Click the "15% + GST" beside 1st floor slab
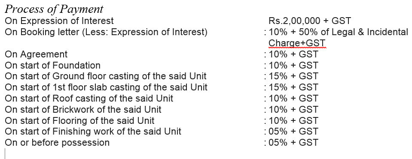The height and width of the screenshot is (159, 412). (x=293, y=87)
